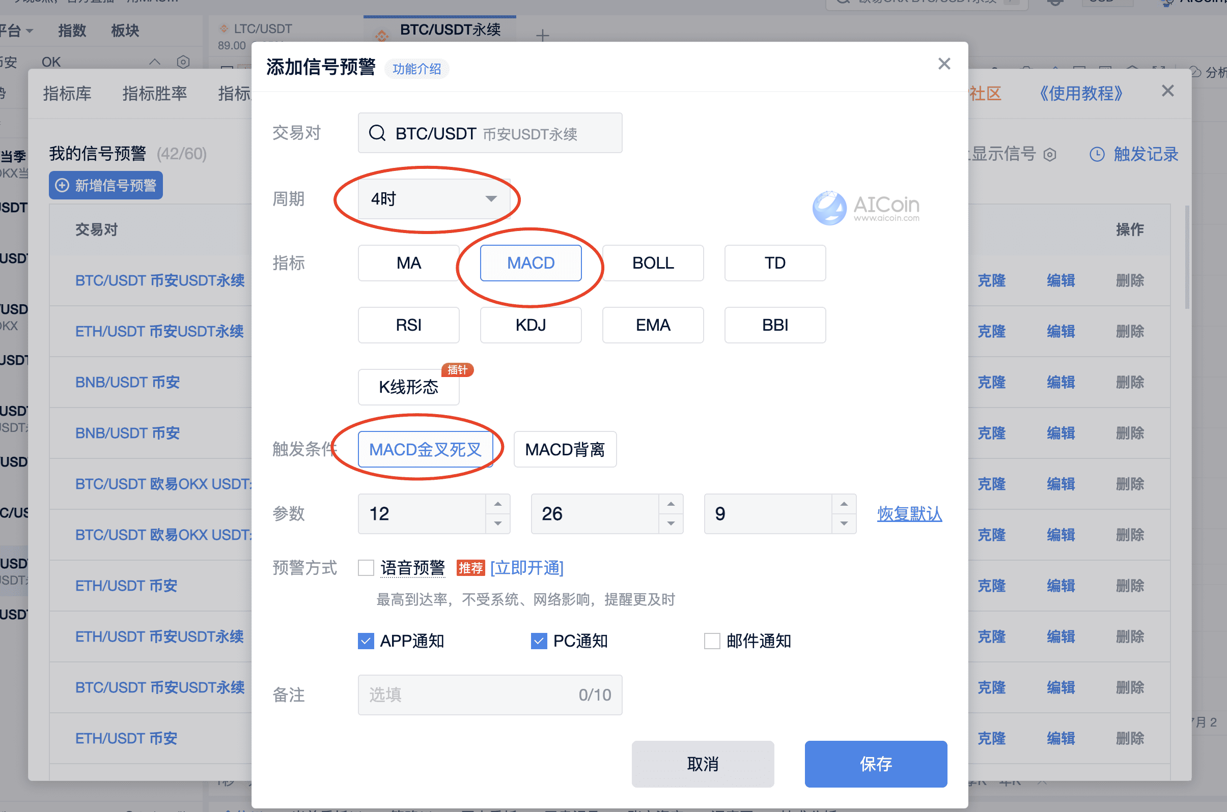Open the 立即开通 activation link
This screenshot has height=812, width=1227.
(x=526, y=568)
